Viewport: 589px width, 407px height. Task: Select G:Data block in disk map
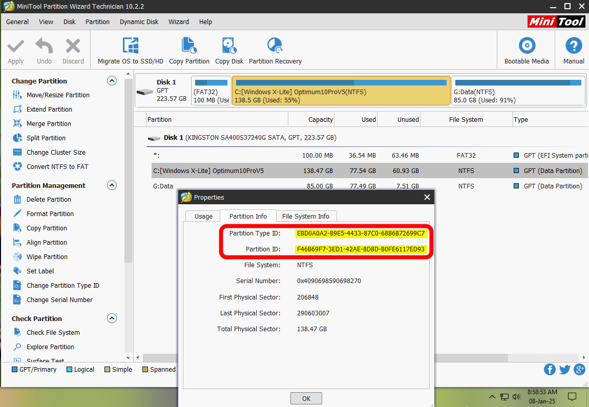coord(518,91)
